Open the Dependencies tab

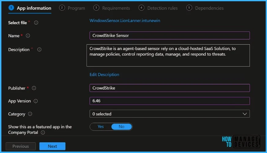[205, 8]
